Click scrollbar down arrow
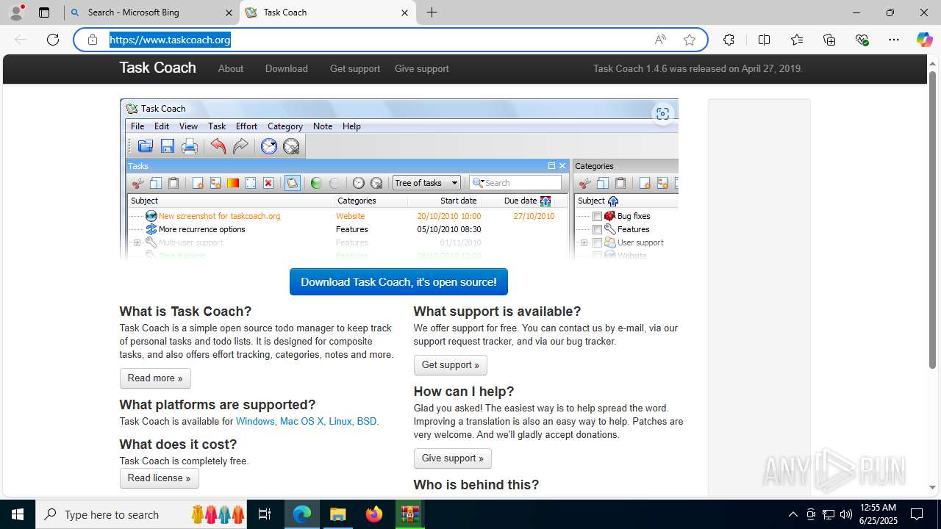The width and height of the screenshot is (941, 529). [x=932, y=487]
